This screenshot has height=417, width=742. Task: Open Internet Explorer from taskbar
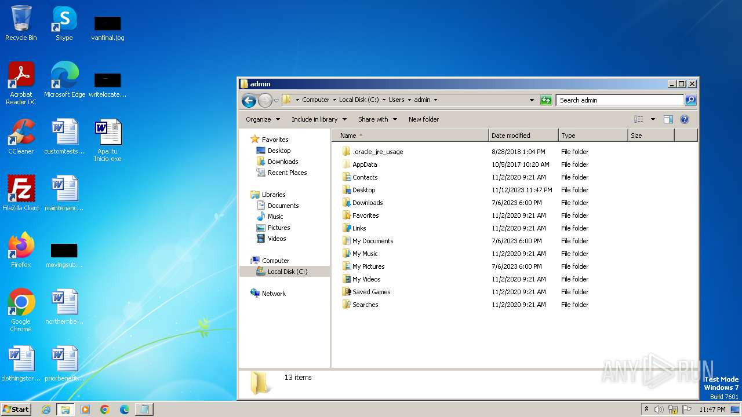[x=46, y=409]
